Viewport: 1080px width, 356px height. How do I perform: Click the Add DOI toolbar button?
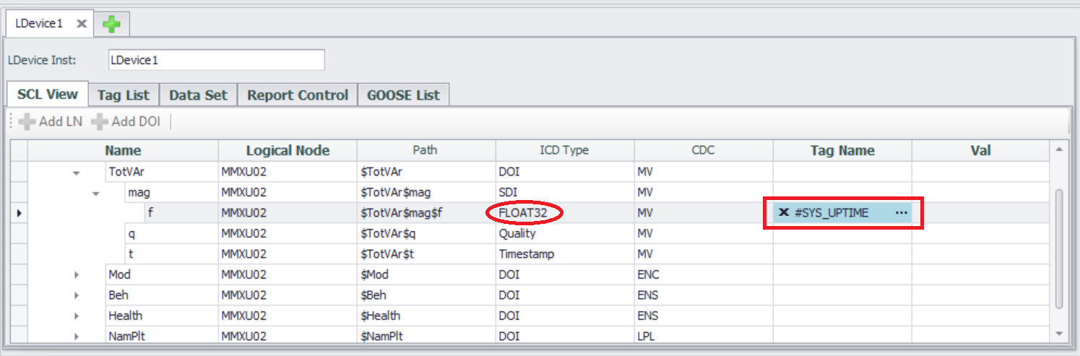click(126, 121)
